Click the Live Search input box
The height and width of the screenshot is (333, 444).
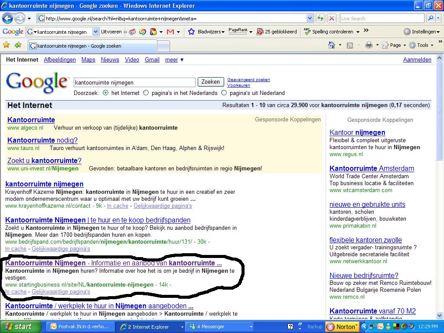click(x=382, y=19)
